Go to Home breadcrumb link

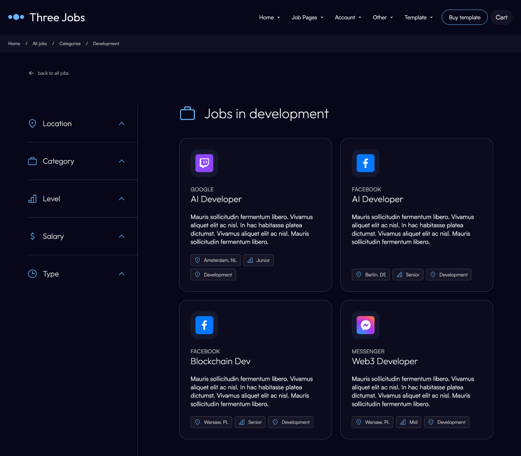tap(14, 43)
